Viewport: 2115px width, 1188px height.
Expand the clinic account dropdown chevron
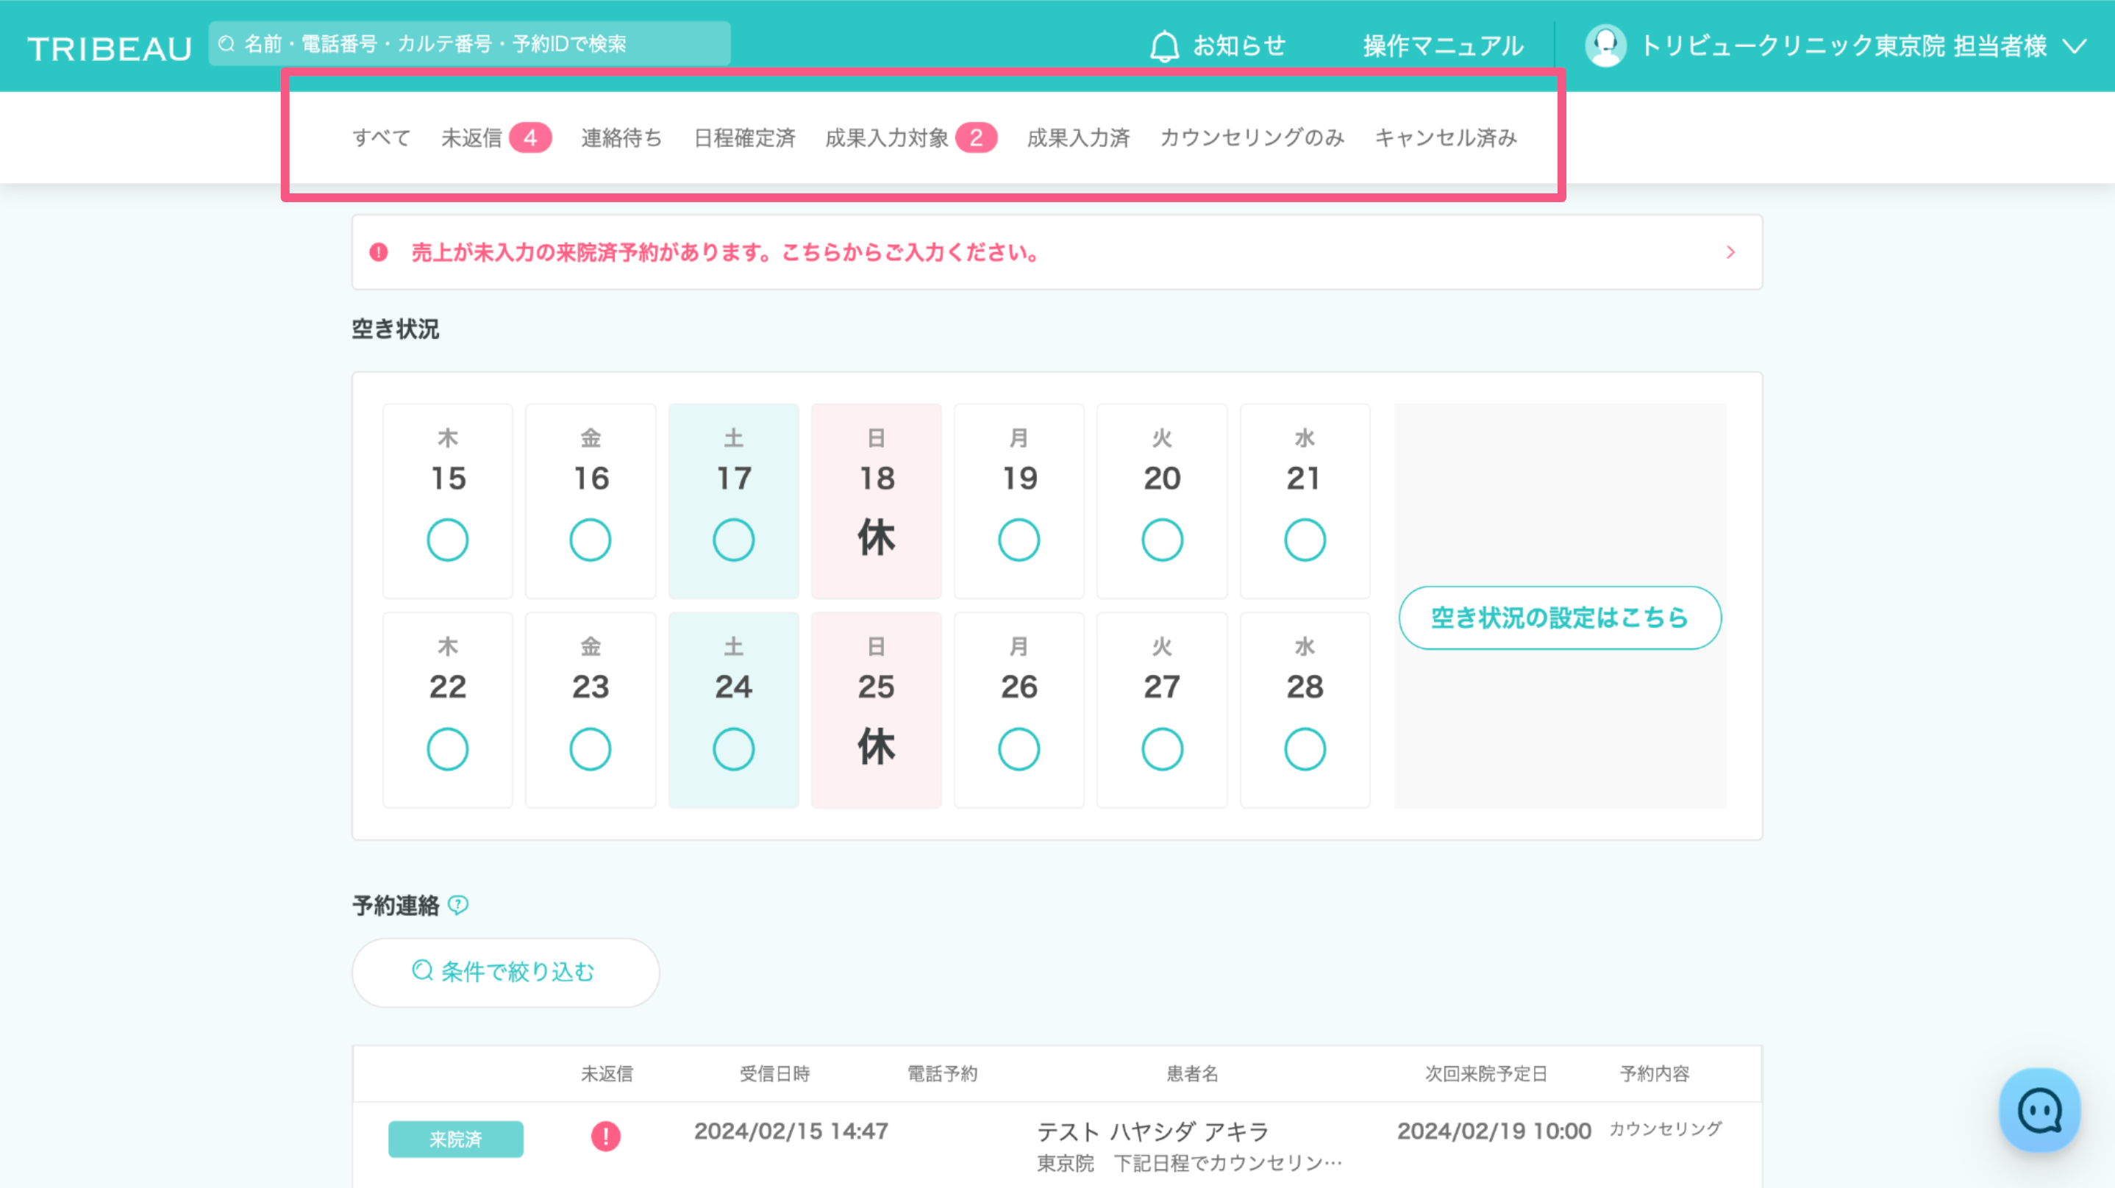coord(2075,46)
